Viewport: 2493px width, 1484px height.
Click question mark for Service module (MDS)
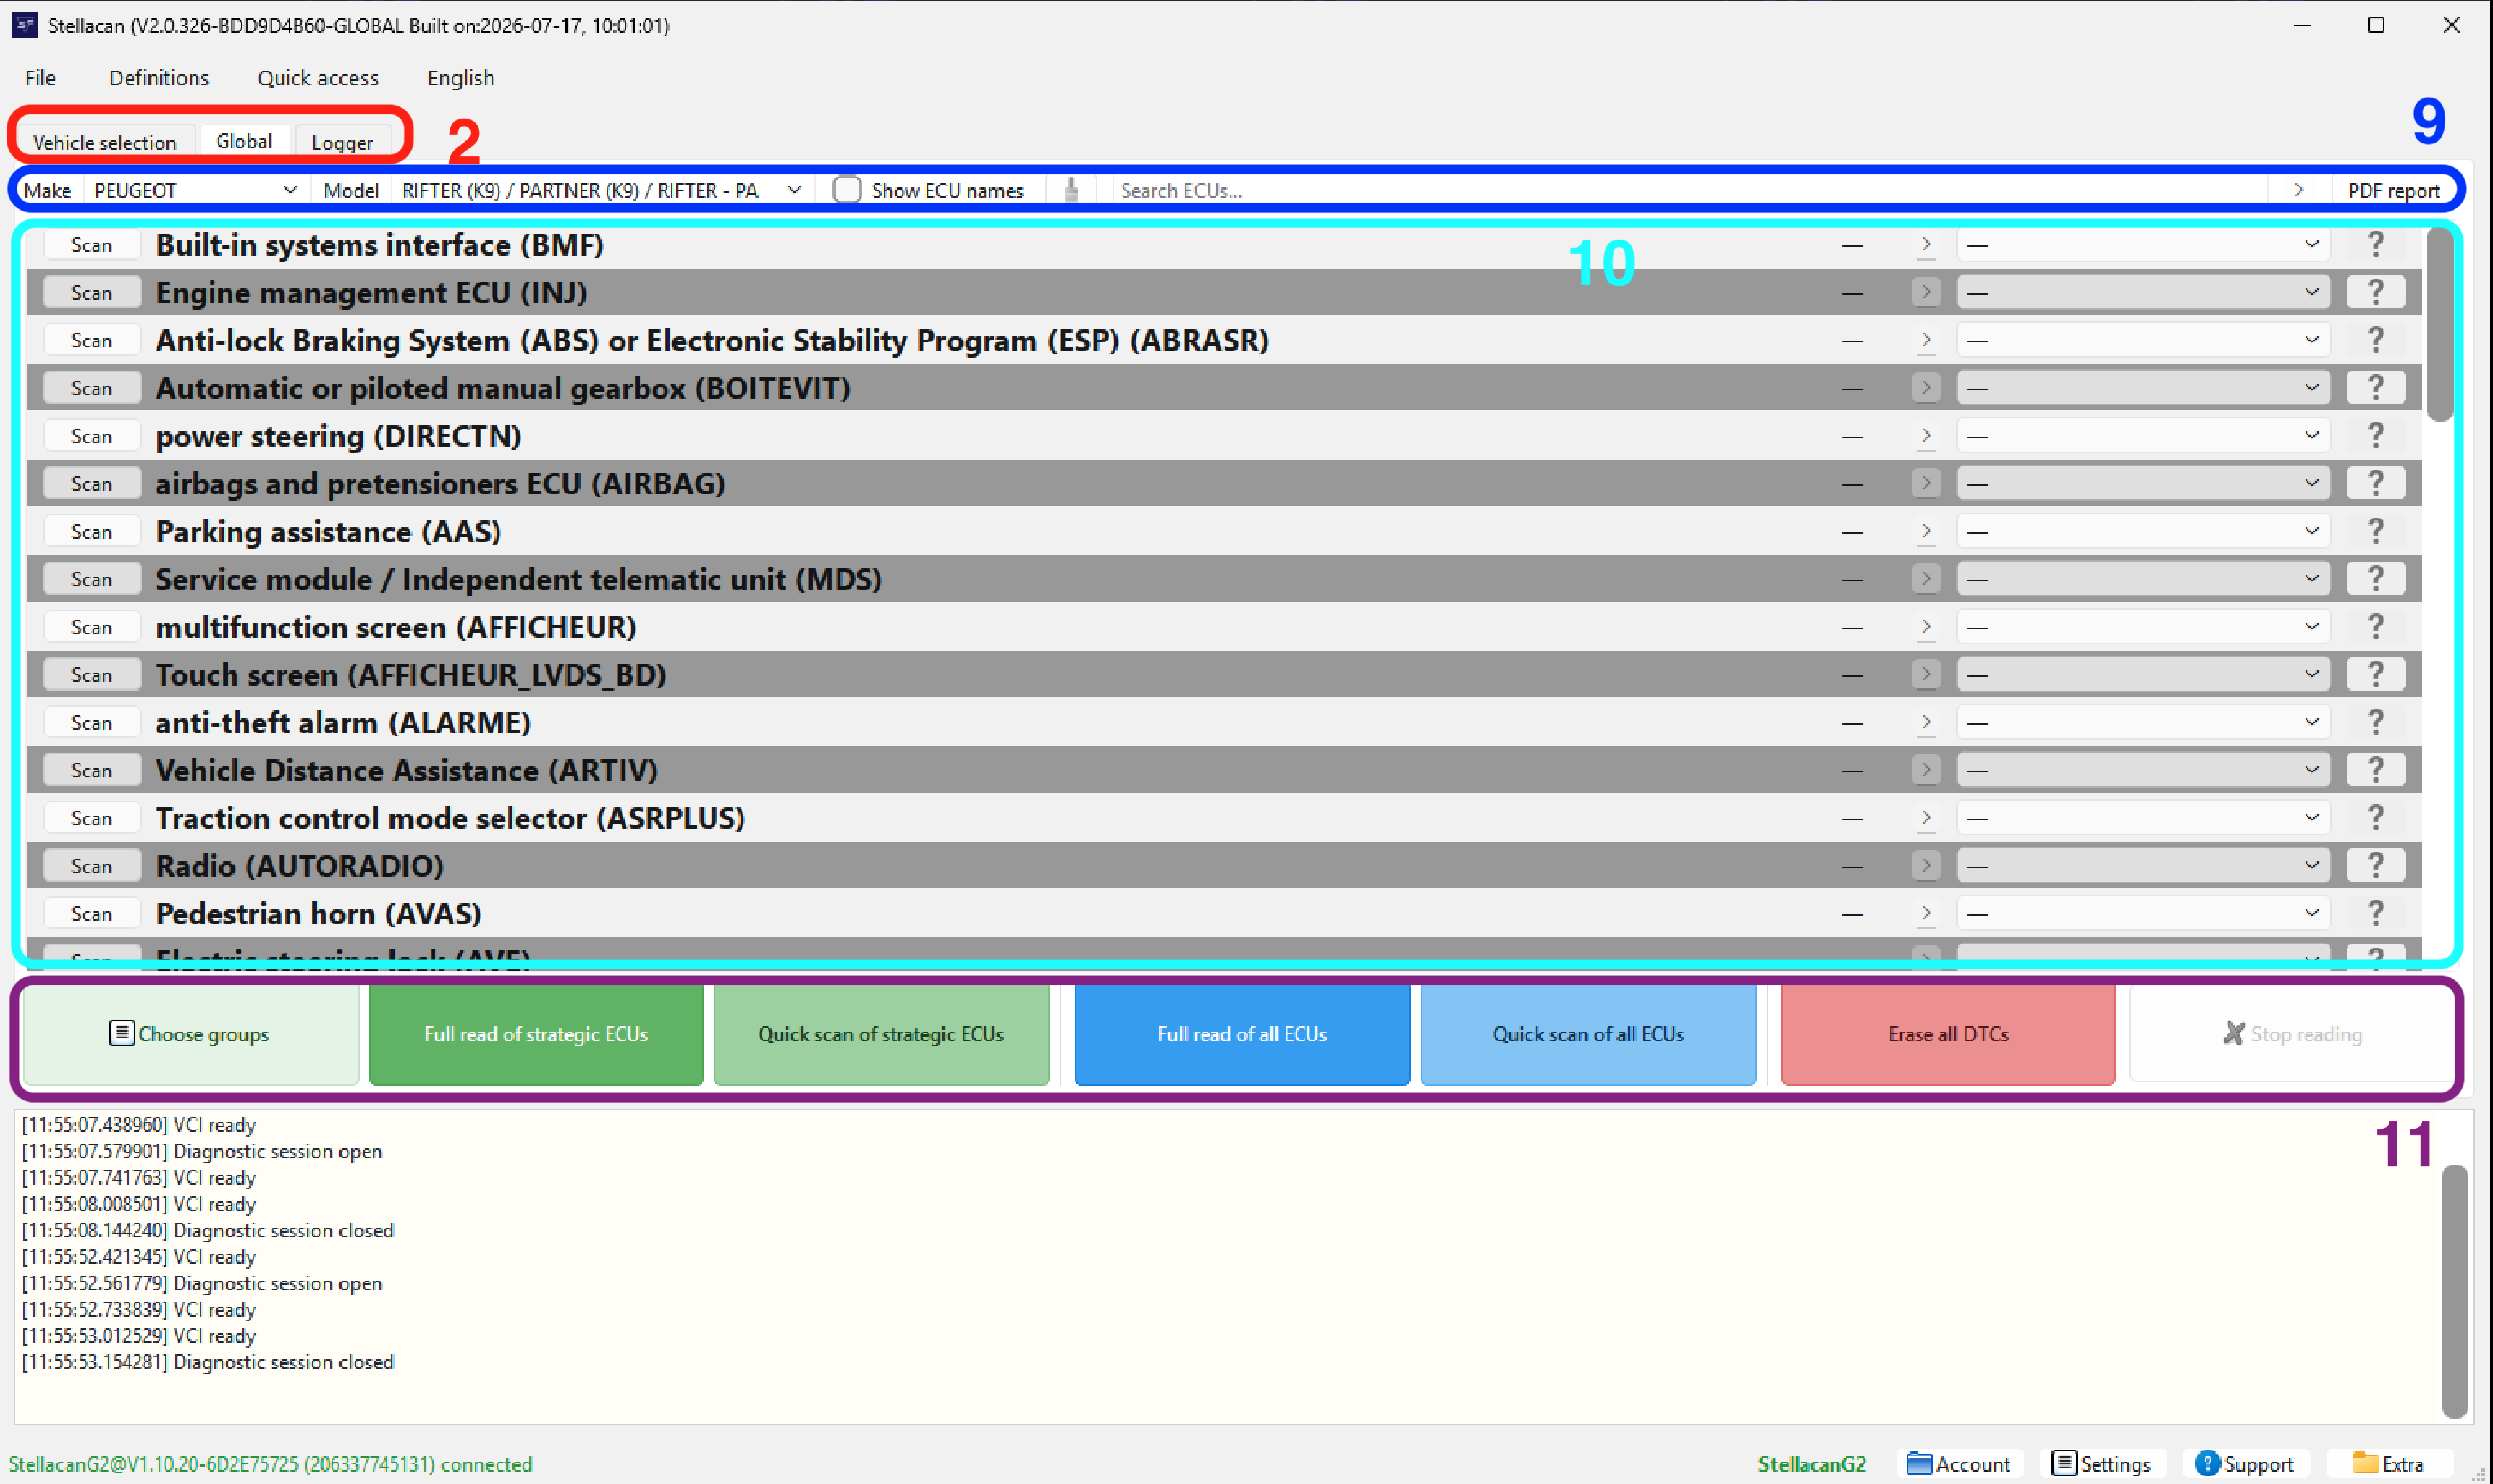(2375, 578)
